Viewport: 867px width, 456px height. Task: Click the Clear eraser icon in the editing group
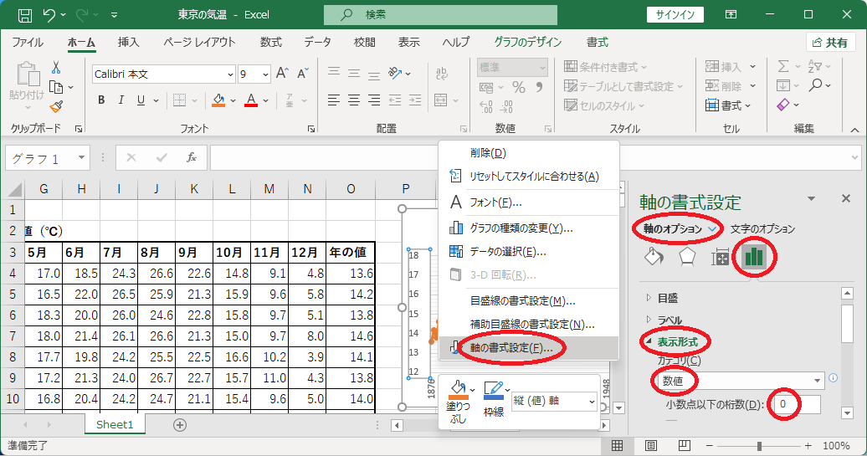click(783, 105)
